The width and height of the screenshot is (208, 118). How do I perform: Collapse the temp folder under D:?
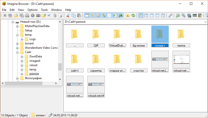click(x=17, y=35)
